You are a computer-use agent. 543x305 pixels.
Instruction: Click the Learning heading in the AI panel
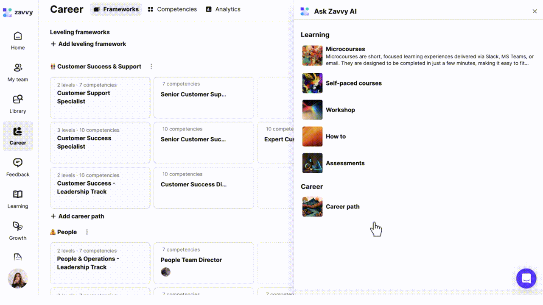click(x=315, y=35)
